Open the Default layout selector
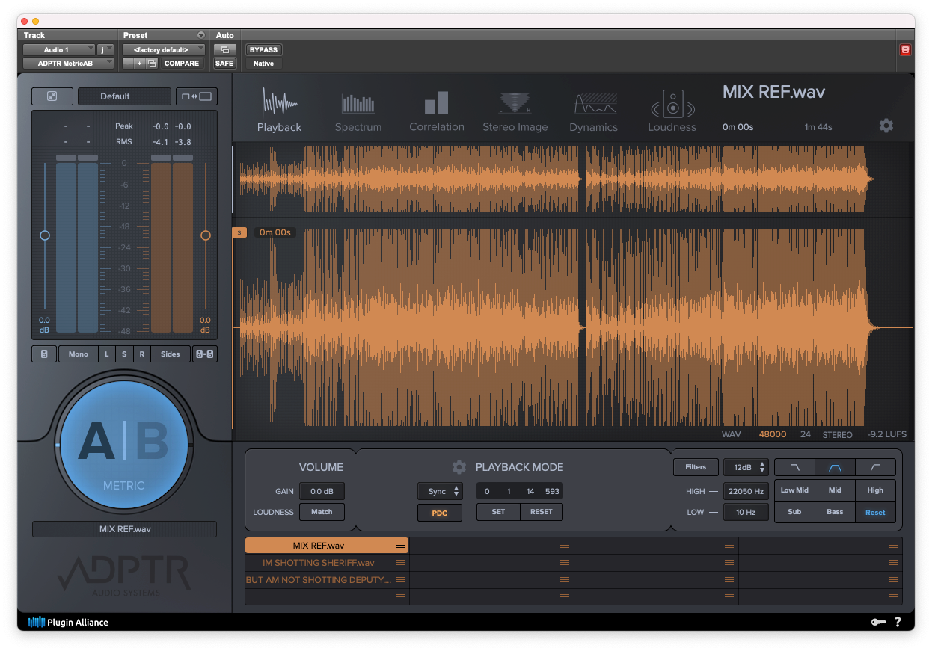The image size is (932, 651). coord(124,96)
